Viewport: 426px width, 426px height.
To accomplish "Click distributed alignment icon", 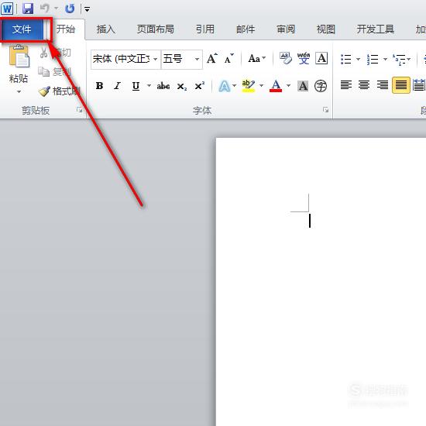I will click(x=419, y=85).
